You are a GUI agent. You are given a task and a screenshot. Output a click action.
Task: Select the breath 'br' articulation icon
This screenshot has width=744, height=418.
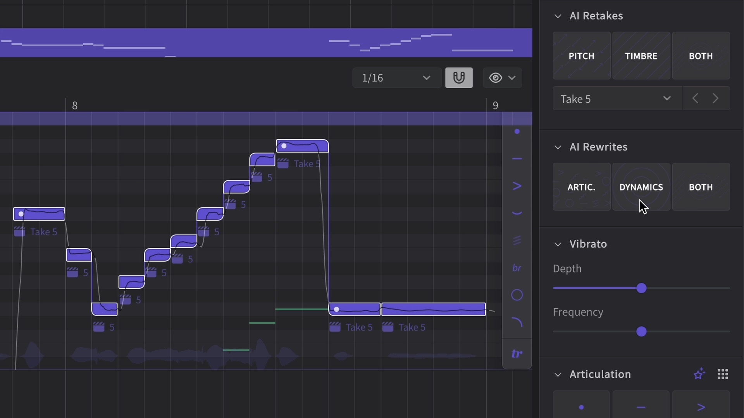[517, 268]
